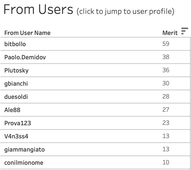The image size is (191, 170).
Task: Open Paolo.Demidov user profile
Action: coord(25,57)
